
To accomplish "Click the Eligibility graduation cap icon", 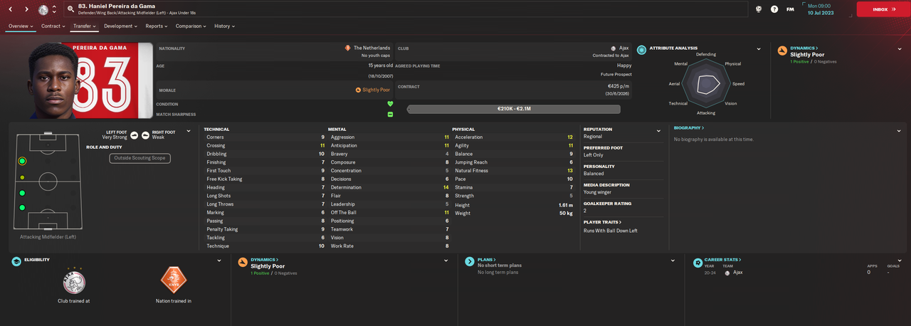I will 16,262.
